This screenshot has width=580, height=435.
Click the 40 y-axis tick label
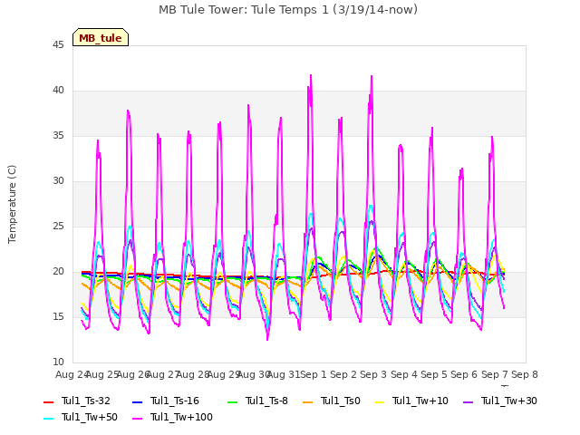58,91
